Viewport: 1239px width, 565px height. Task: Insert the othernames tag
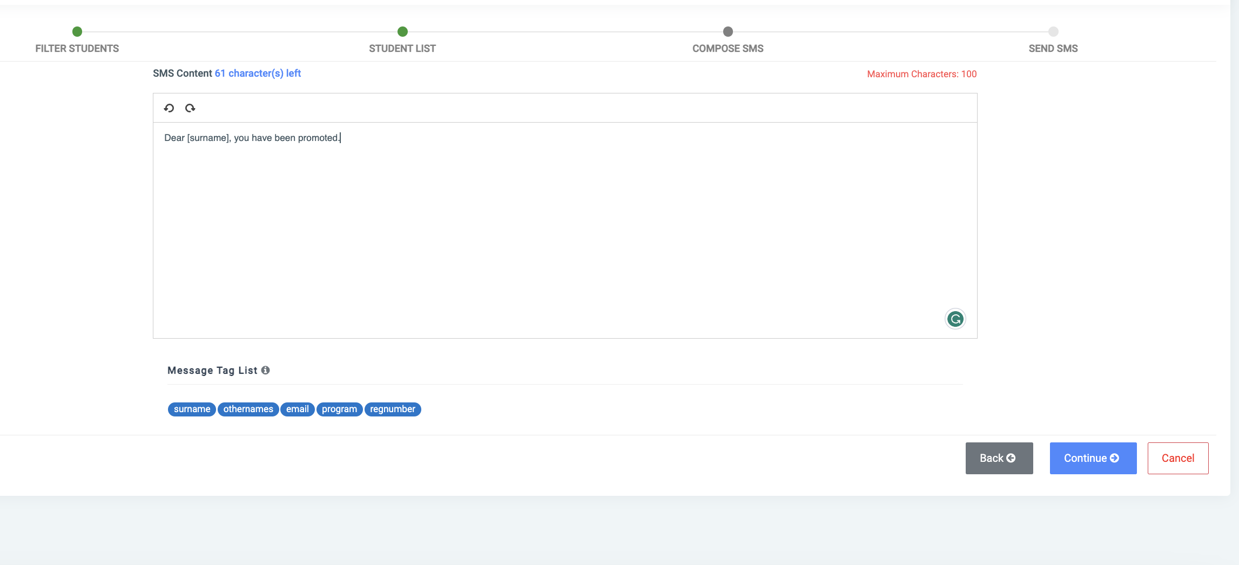[x=248, y=409]
